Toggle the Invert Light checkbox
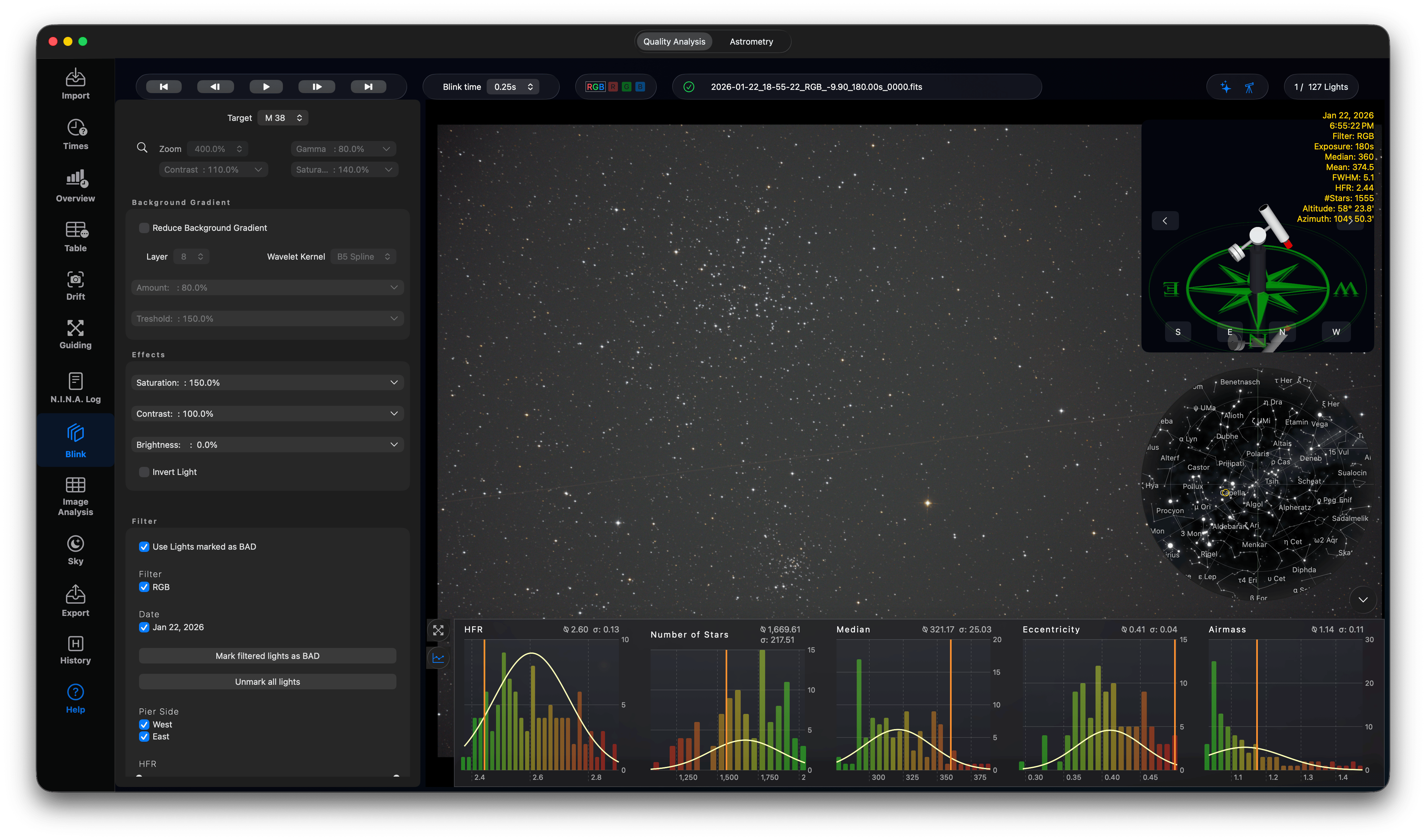The width and height of the screenshot is (1426, 840). (x=144, y=472)
